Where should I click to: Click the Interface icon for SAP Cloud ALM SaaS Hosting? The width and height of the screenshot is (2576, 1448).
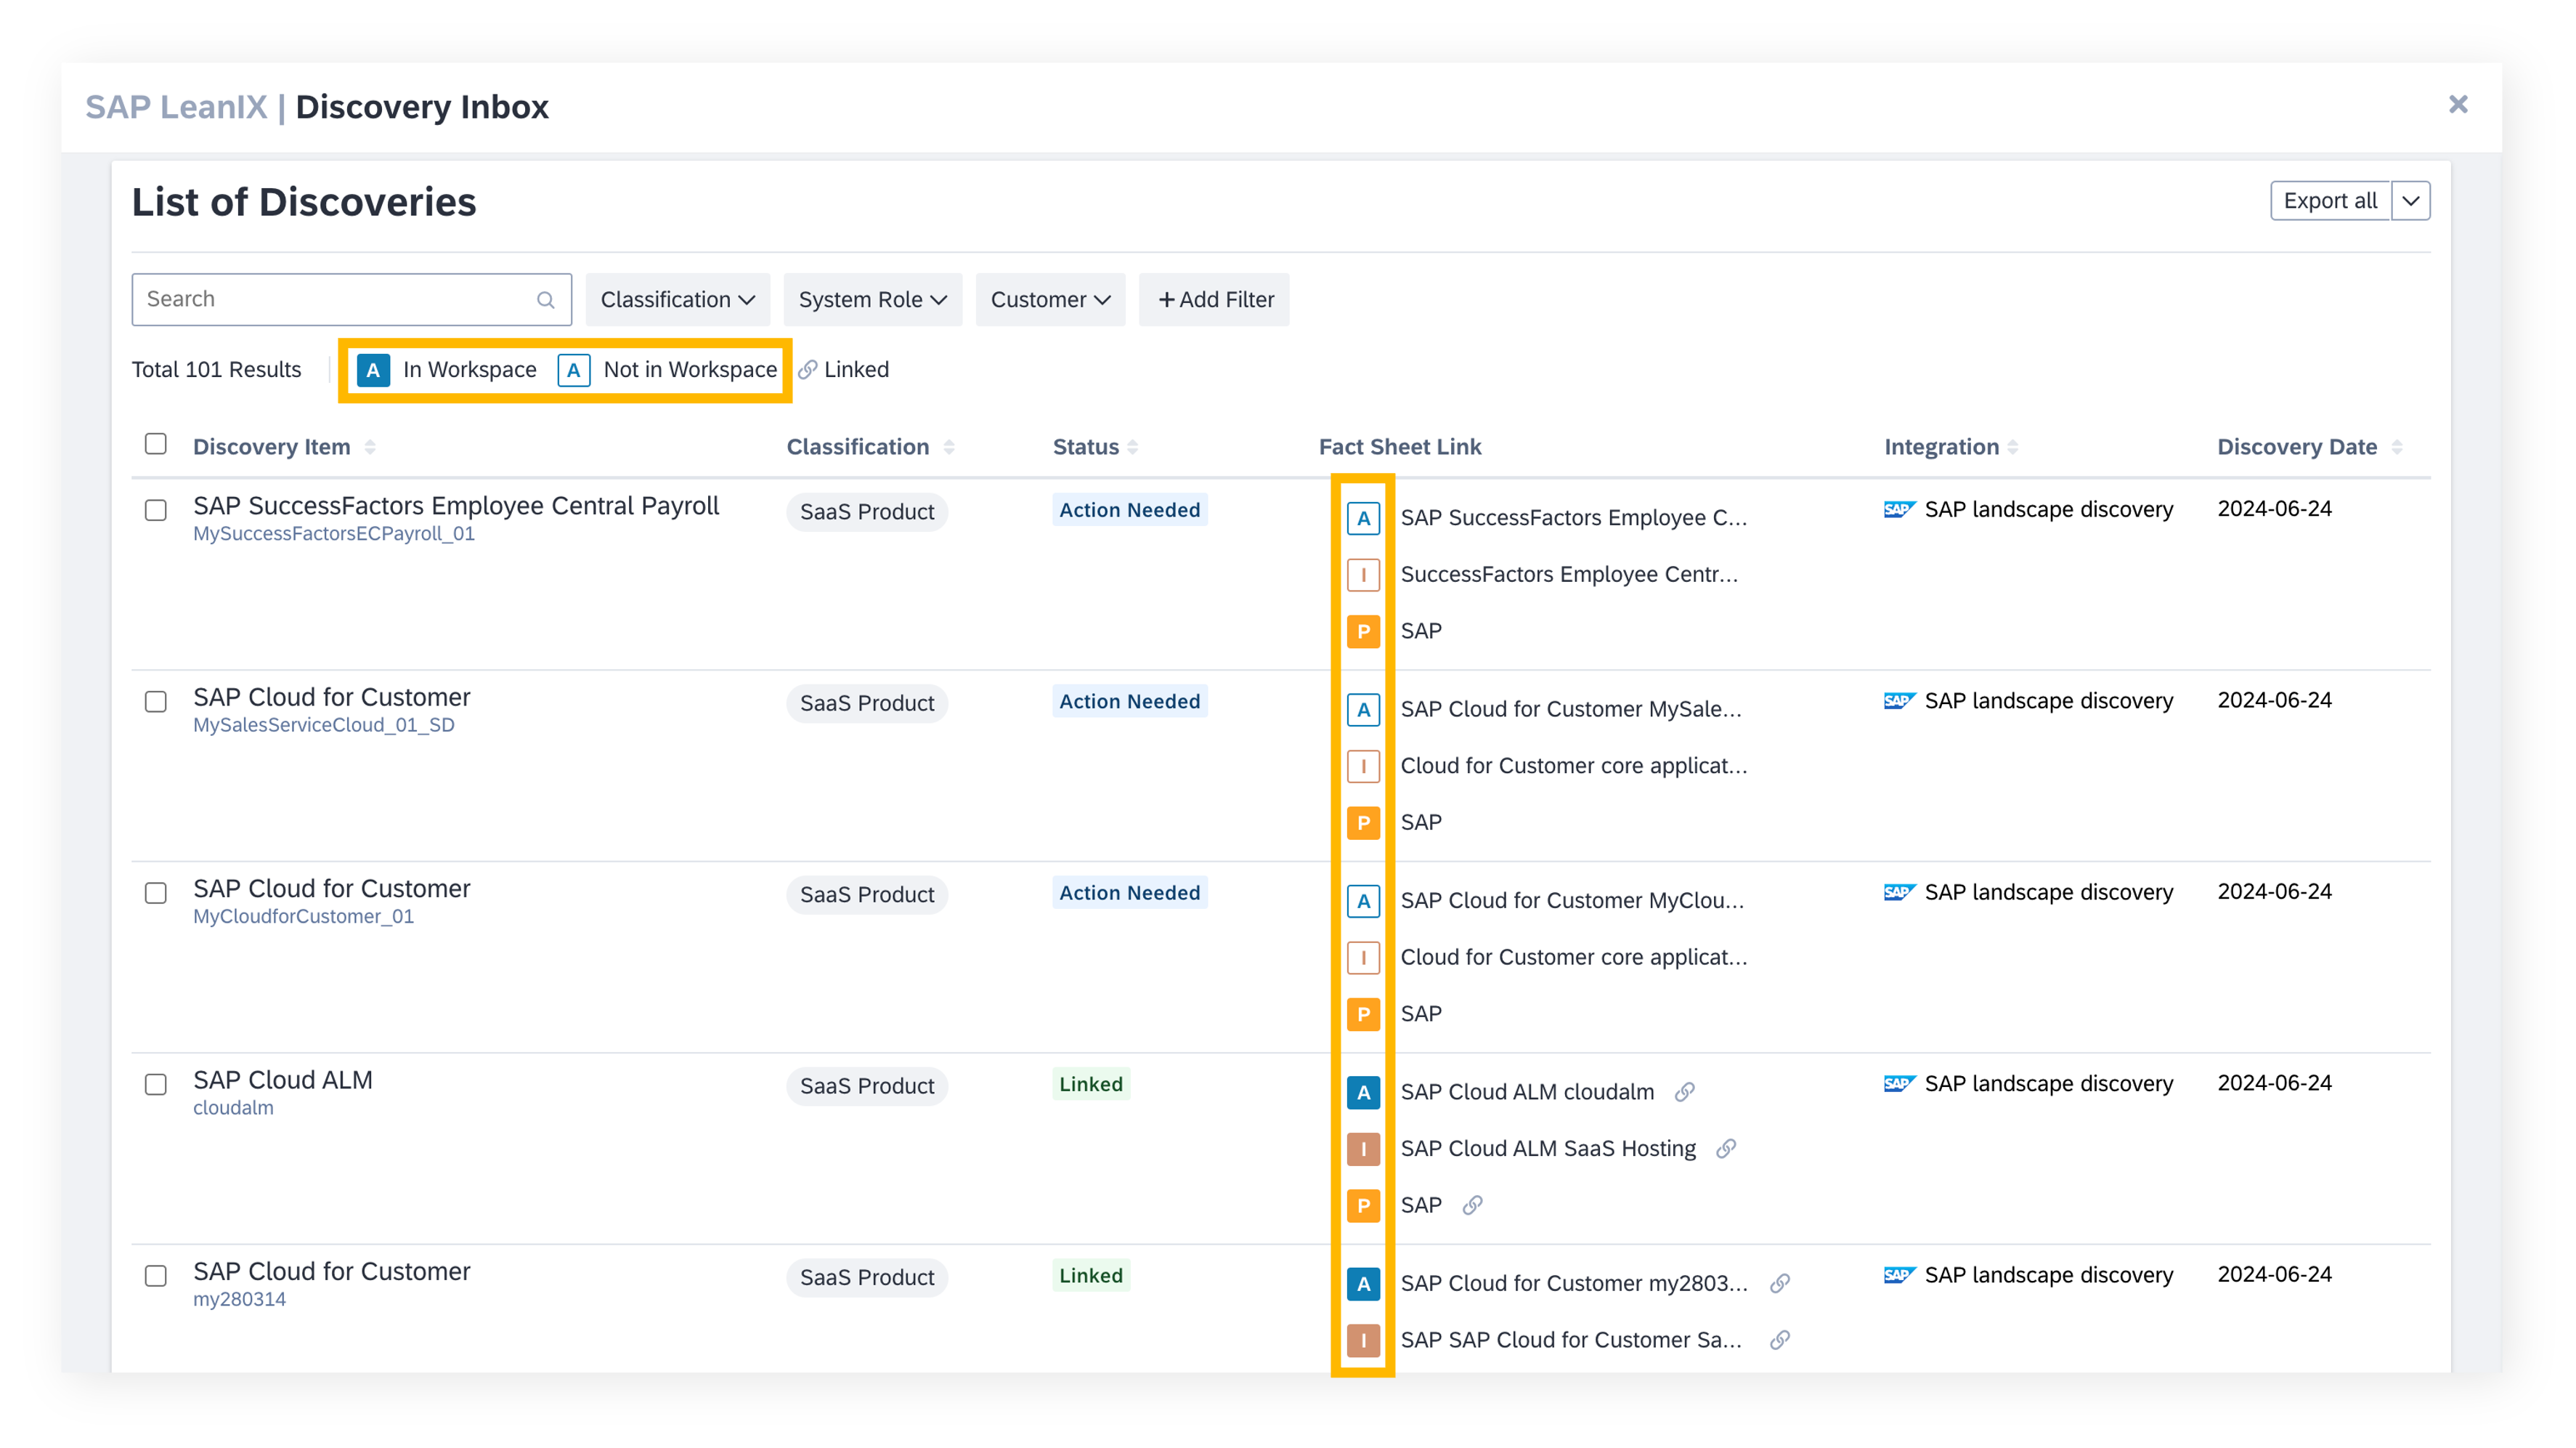pos(1363,1149)
